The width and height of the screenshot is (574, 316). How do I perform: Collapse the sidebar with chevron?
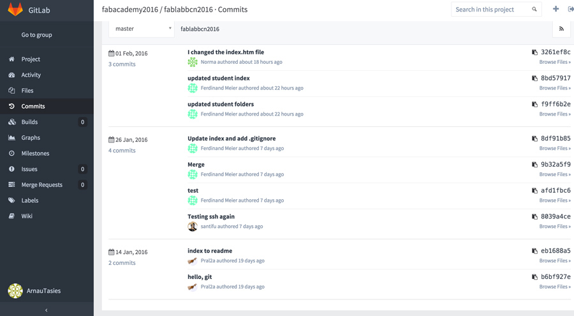coord(47,310)
